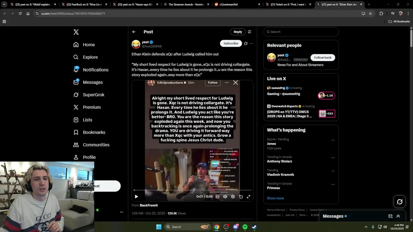Image resolution: width=413 pixels, height=232 pixels.
Task: Open Communities in the sidebar
Action: [91, 145]
